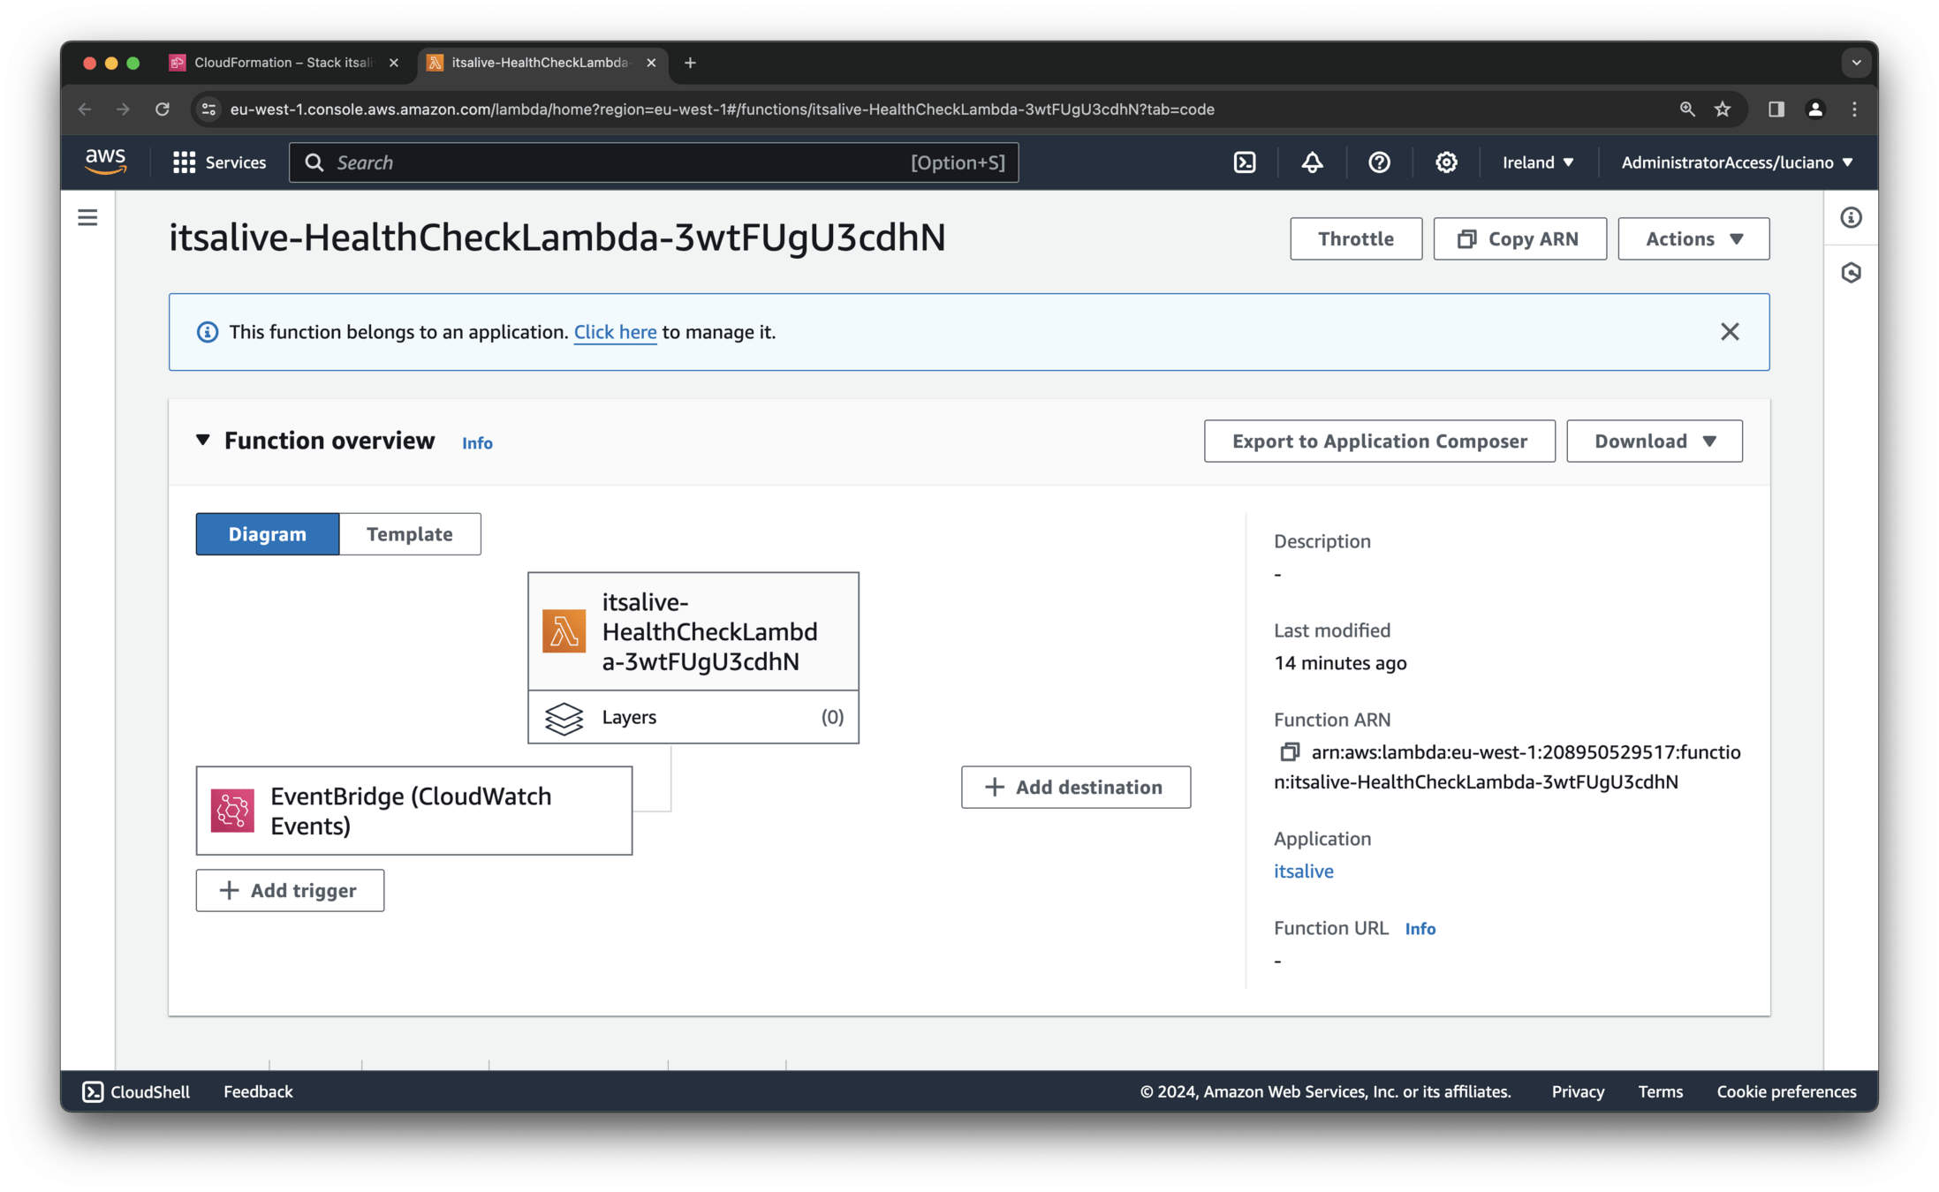Expand the Download dropdown

1654,441
